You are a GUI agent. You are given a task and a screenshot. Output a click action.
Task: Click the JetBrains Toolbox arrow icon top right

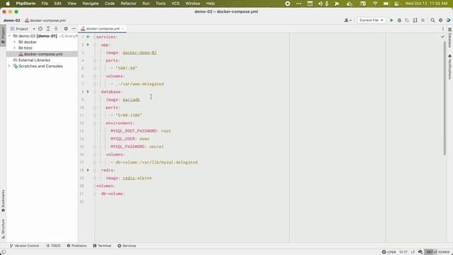448,21
